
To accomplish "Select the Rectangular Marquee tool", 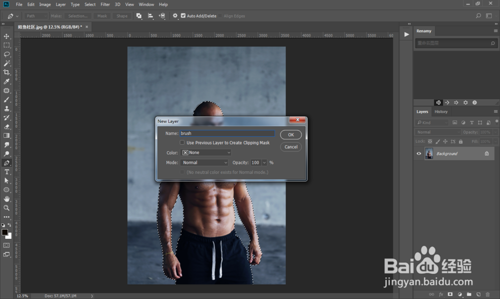I will coord(6,45).
